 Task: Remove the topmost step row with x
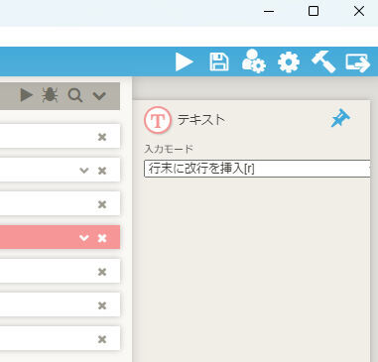coord(102,137)
